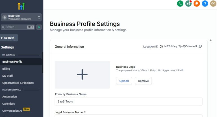Click the Remove logo button

point(143,81)
